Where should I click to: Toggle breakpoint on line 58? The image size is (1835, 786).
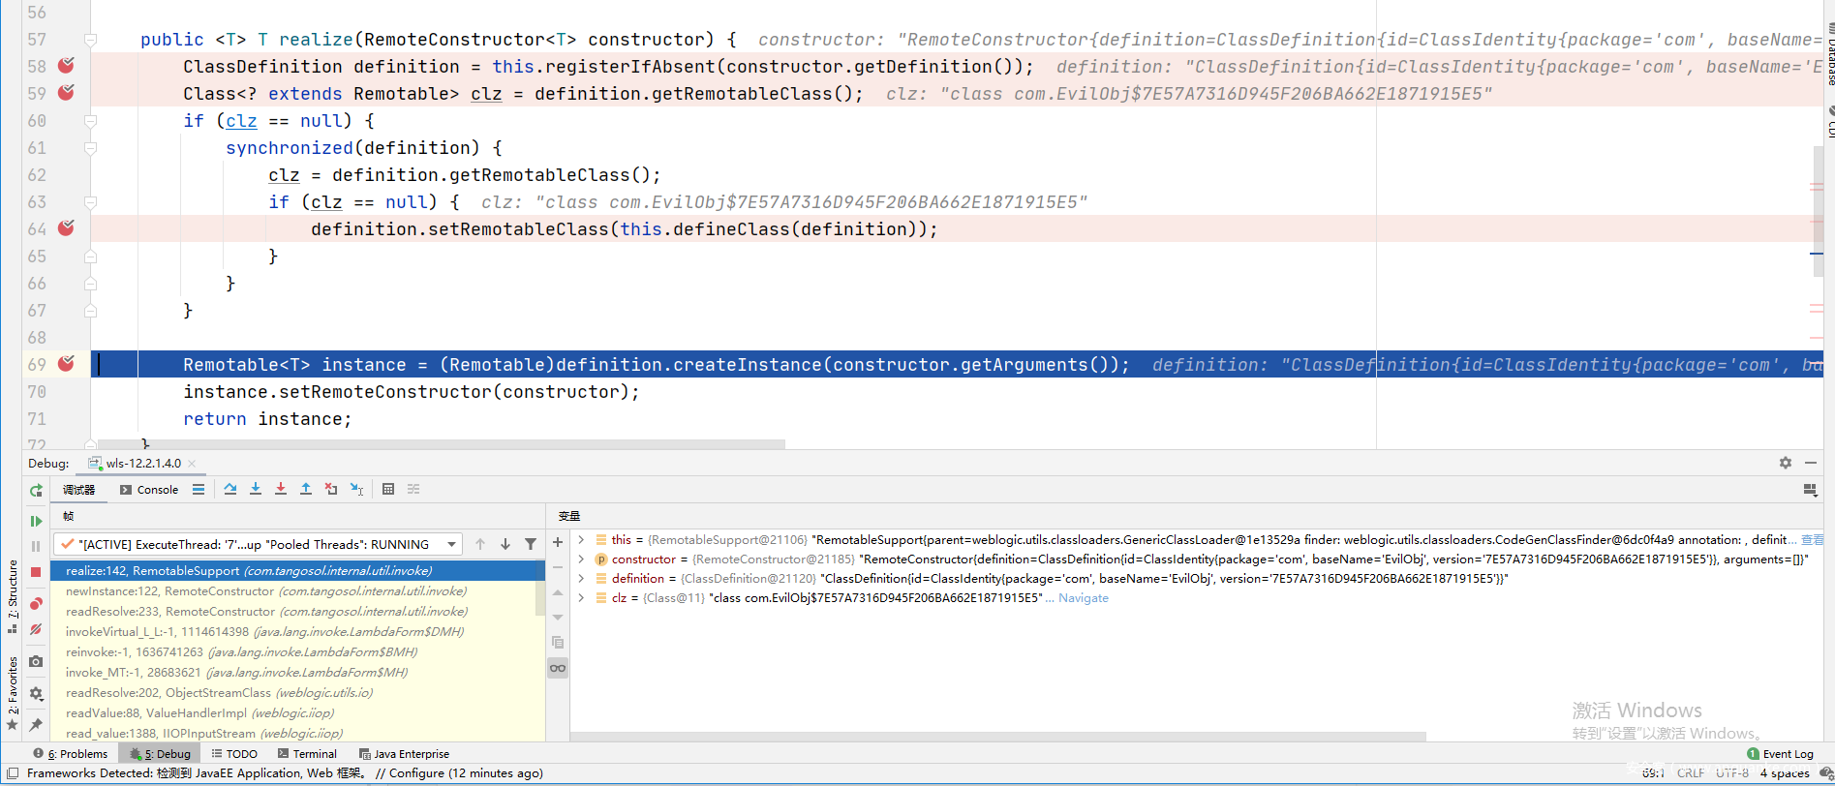point(66,66)
